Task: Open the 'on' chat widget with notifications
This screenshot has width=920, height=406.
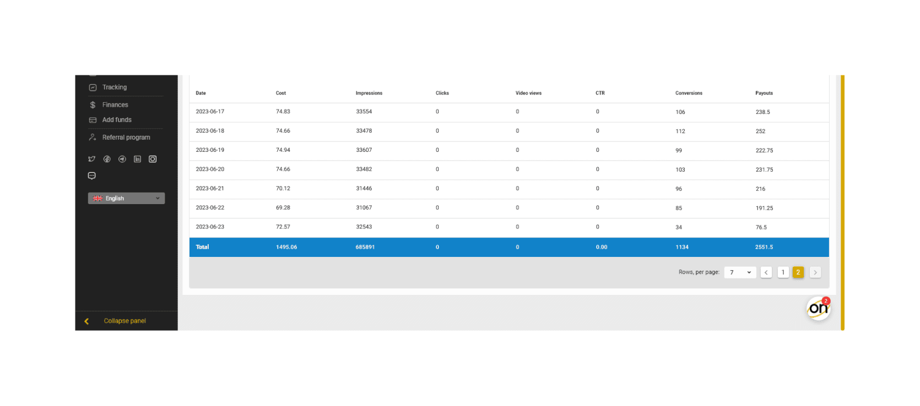Action: coord(818,309)
